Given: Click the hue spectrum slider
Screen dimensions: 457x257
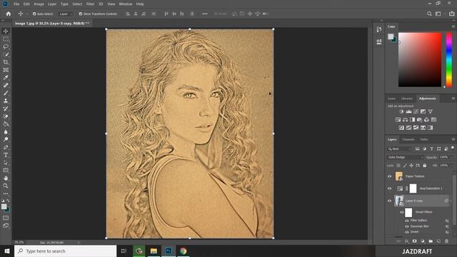Looking at the screenshot, I should [449, 59].
